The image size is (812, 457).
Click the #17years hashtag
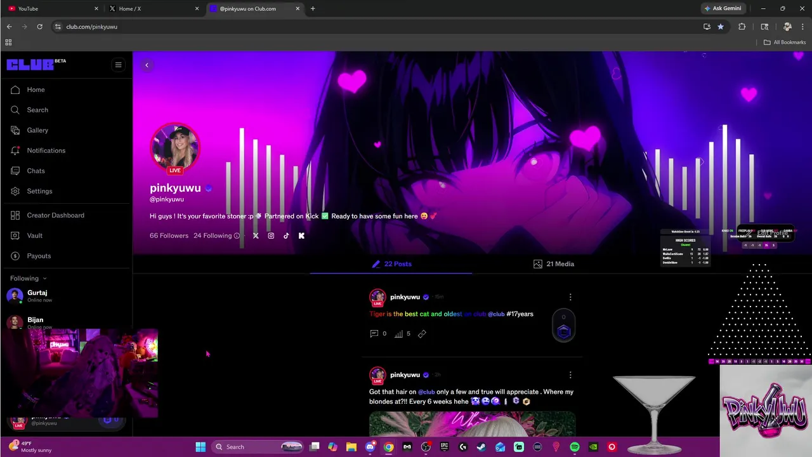click(520, 314)
